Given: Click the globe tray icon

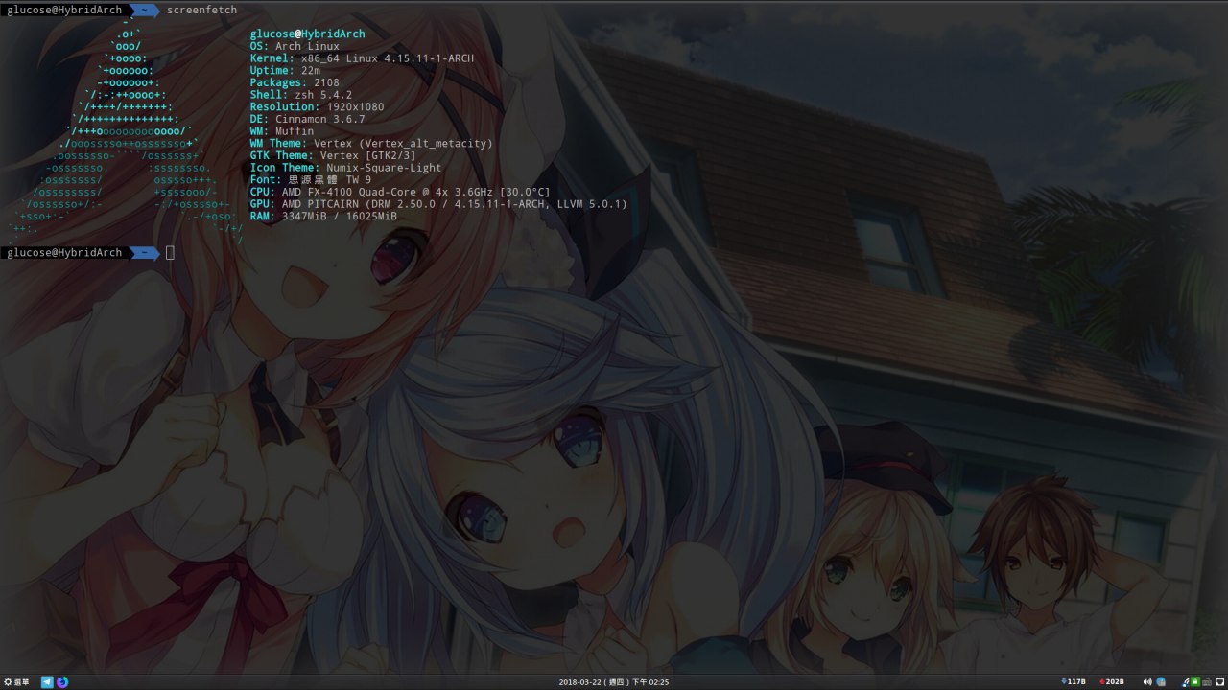Looking at the screenshot, I should [x=1161, y=682].
